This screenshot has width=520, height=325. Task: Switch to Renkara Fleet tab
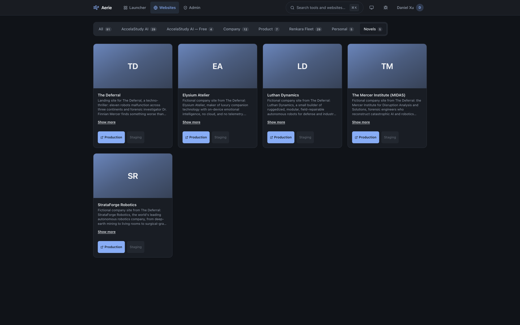(305, 29)
